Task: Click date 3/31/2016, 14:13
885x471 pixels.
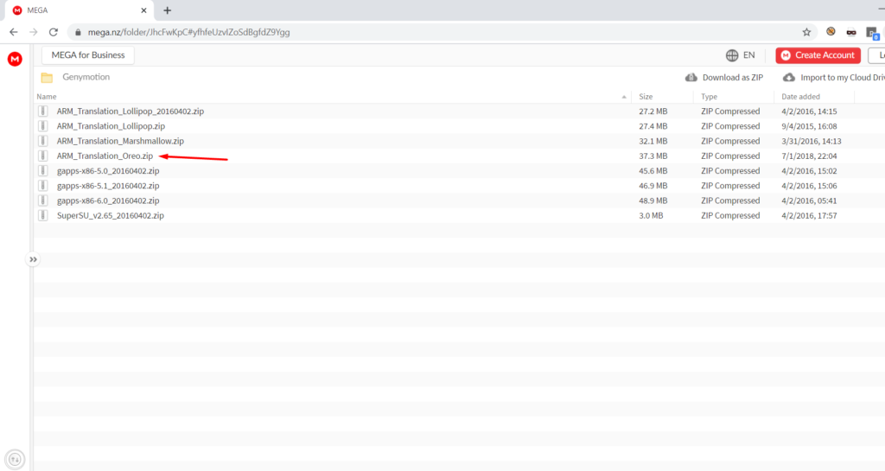Action: click(811, 141)
